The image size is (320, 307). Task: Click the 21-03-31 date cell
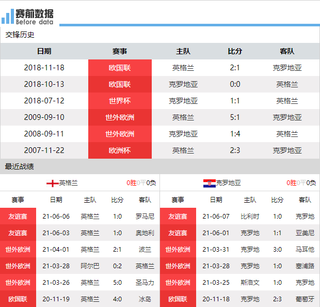point(216,249)
